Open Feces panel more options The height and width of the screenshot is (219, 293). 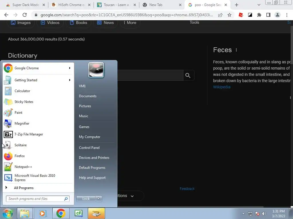[236, 50]
